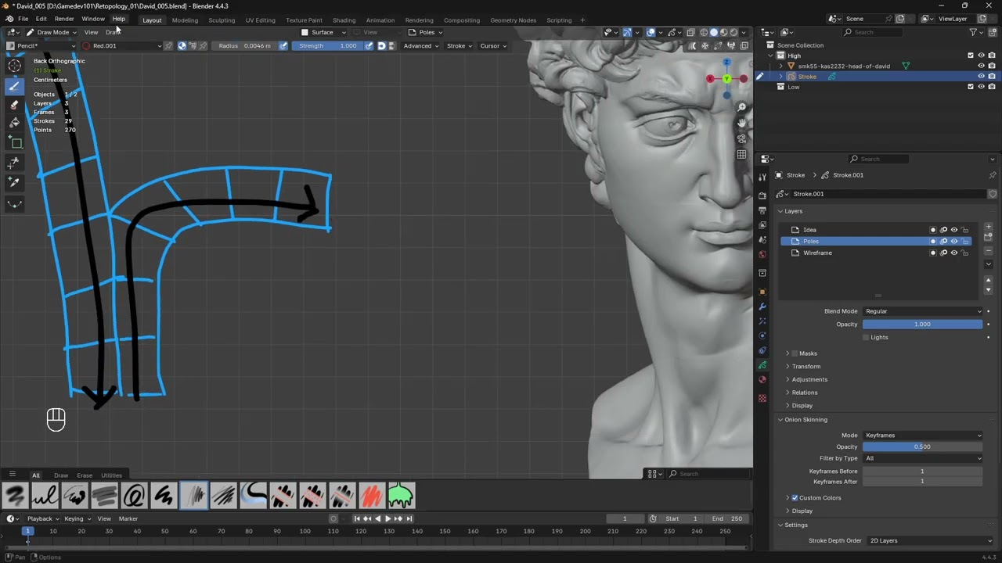Add a new Grease Pencil layer
The height and width of the screenshot is (563, 1002).
click(x=989, y=227)
